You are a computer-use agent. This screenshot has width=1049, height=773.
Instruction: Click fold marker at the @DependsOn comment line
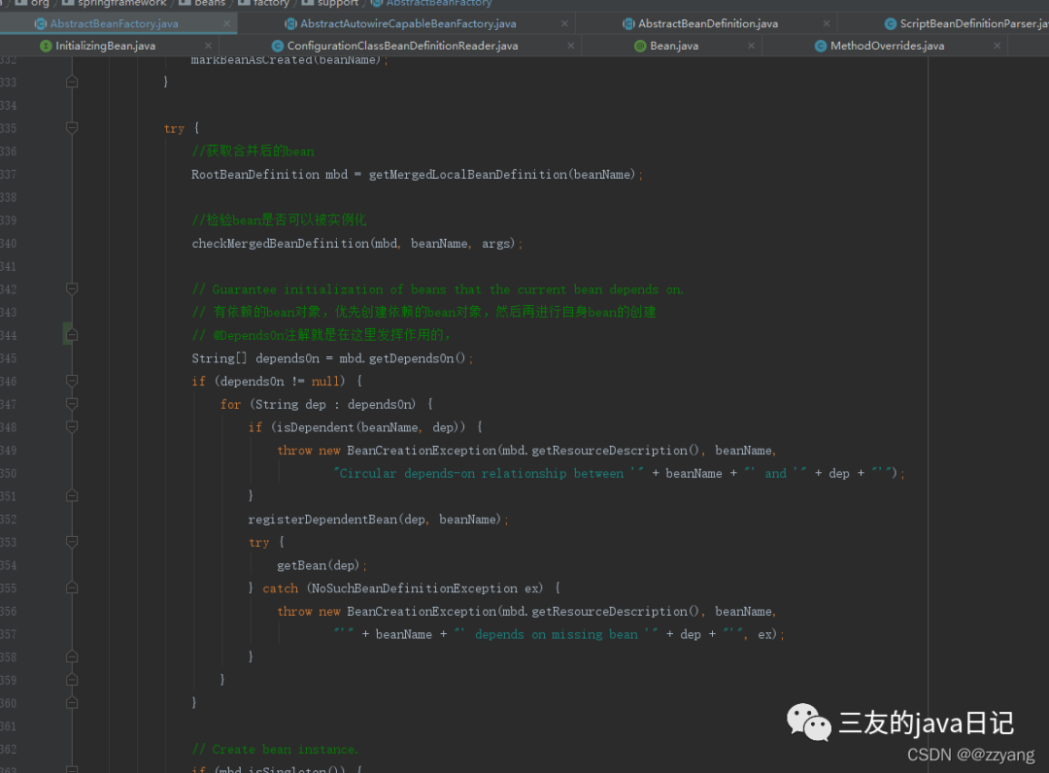(x=72, y=335)
